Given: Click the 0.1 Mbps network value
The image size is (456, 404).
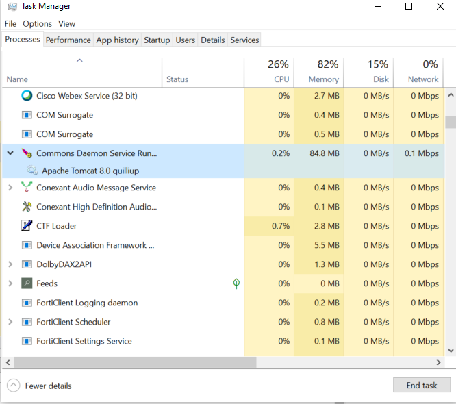Looking at the screenshot, I should tap(422, 153).
